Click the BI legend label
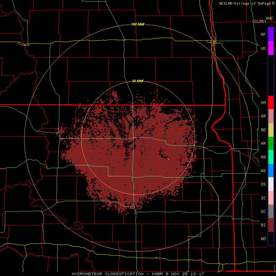The width and height of the screenshot is (276, 276). 263,225
